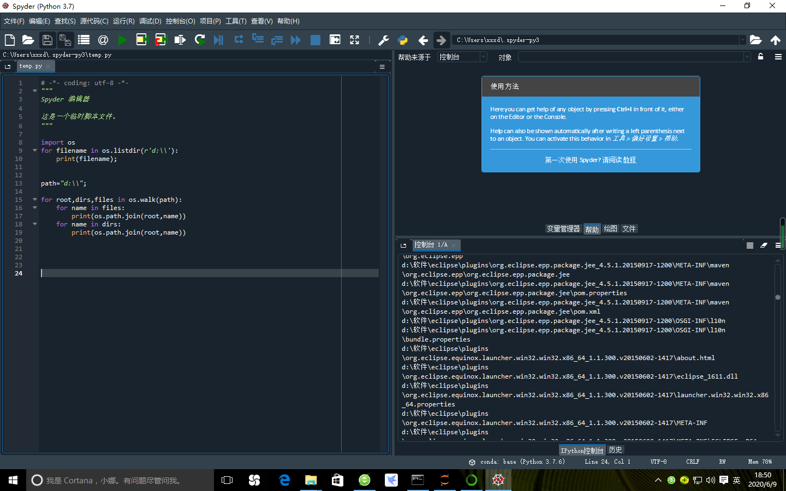Viewport: 786px width, 491px height.
Task: Open help source 控制台 dropdown
Action: (462, 57)
